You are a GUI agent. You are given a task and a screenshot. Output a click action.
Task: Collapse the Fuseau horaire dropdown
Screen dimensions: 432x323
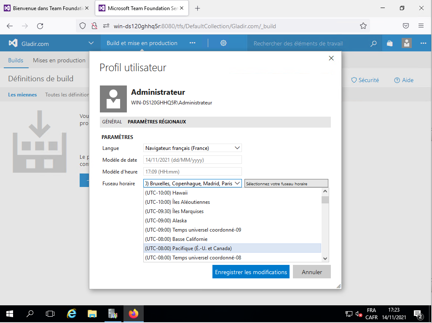(x=237, y=183)
